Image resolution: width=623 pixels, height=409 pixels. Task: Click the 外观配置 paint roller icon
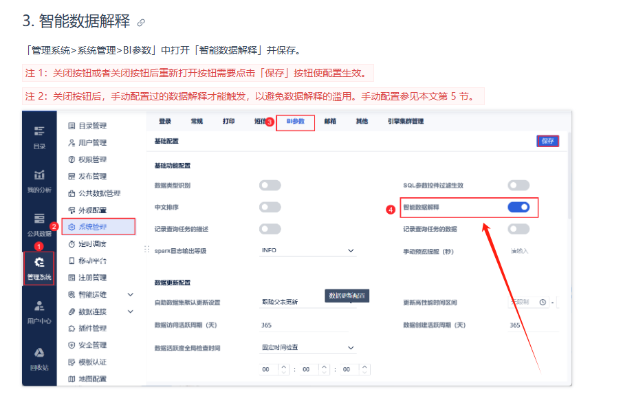72,210
